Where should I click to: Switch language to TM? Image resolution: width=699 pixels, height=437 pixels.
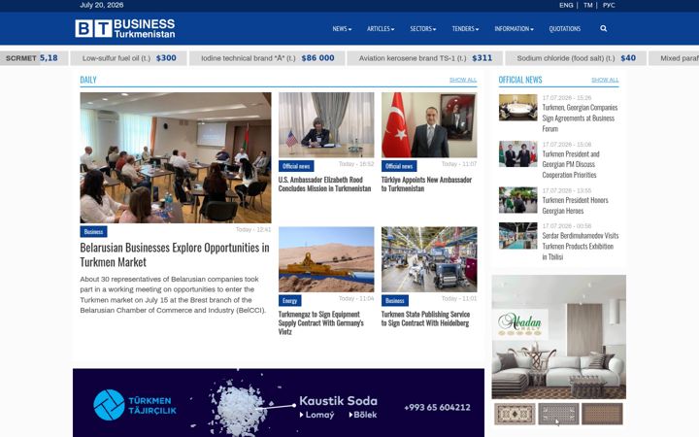coord(588,6)
